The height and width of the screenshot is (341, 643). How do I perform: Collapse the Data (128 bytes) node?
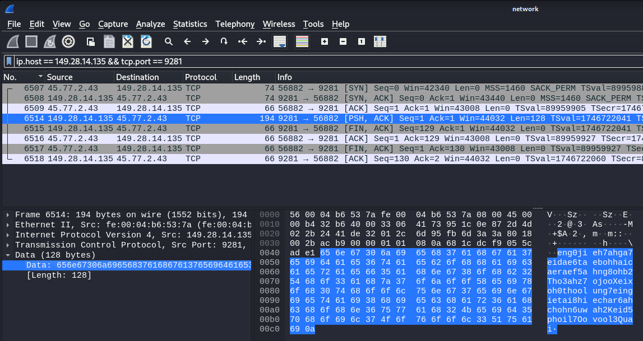pos(8,255)
